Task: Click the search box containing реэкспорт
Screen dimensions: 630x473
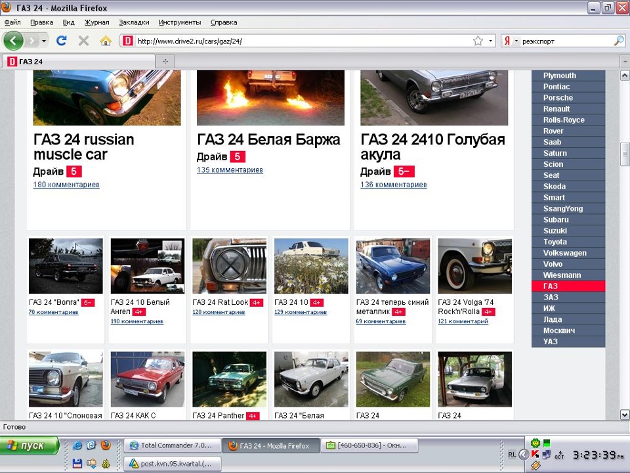Action: (x=566, y=41)
